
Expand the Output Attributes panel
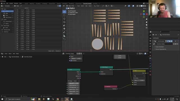click(159, 47)
